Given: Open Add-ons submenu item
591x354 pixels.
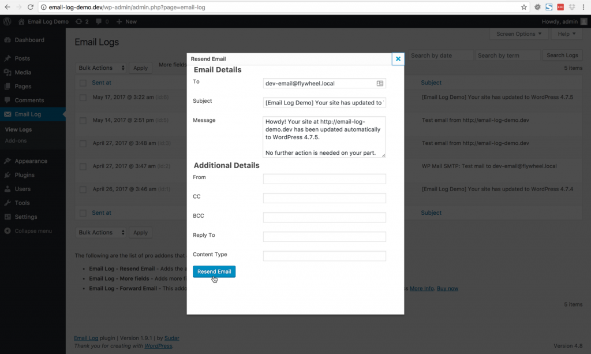Looking at the screenshot, I should click(16, 141).
